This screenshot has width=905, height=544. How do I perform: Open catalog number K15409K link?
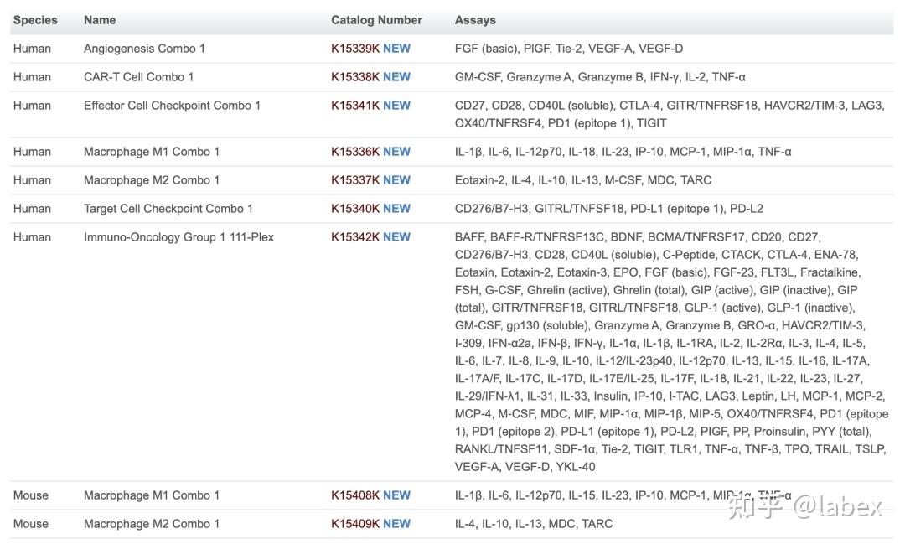pyautogui.click(x=355, y=524)
